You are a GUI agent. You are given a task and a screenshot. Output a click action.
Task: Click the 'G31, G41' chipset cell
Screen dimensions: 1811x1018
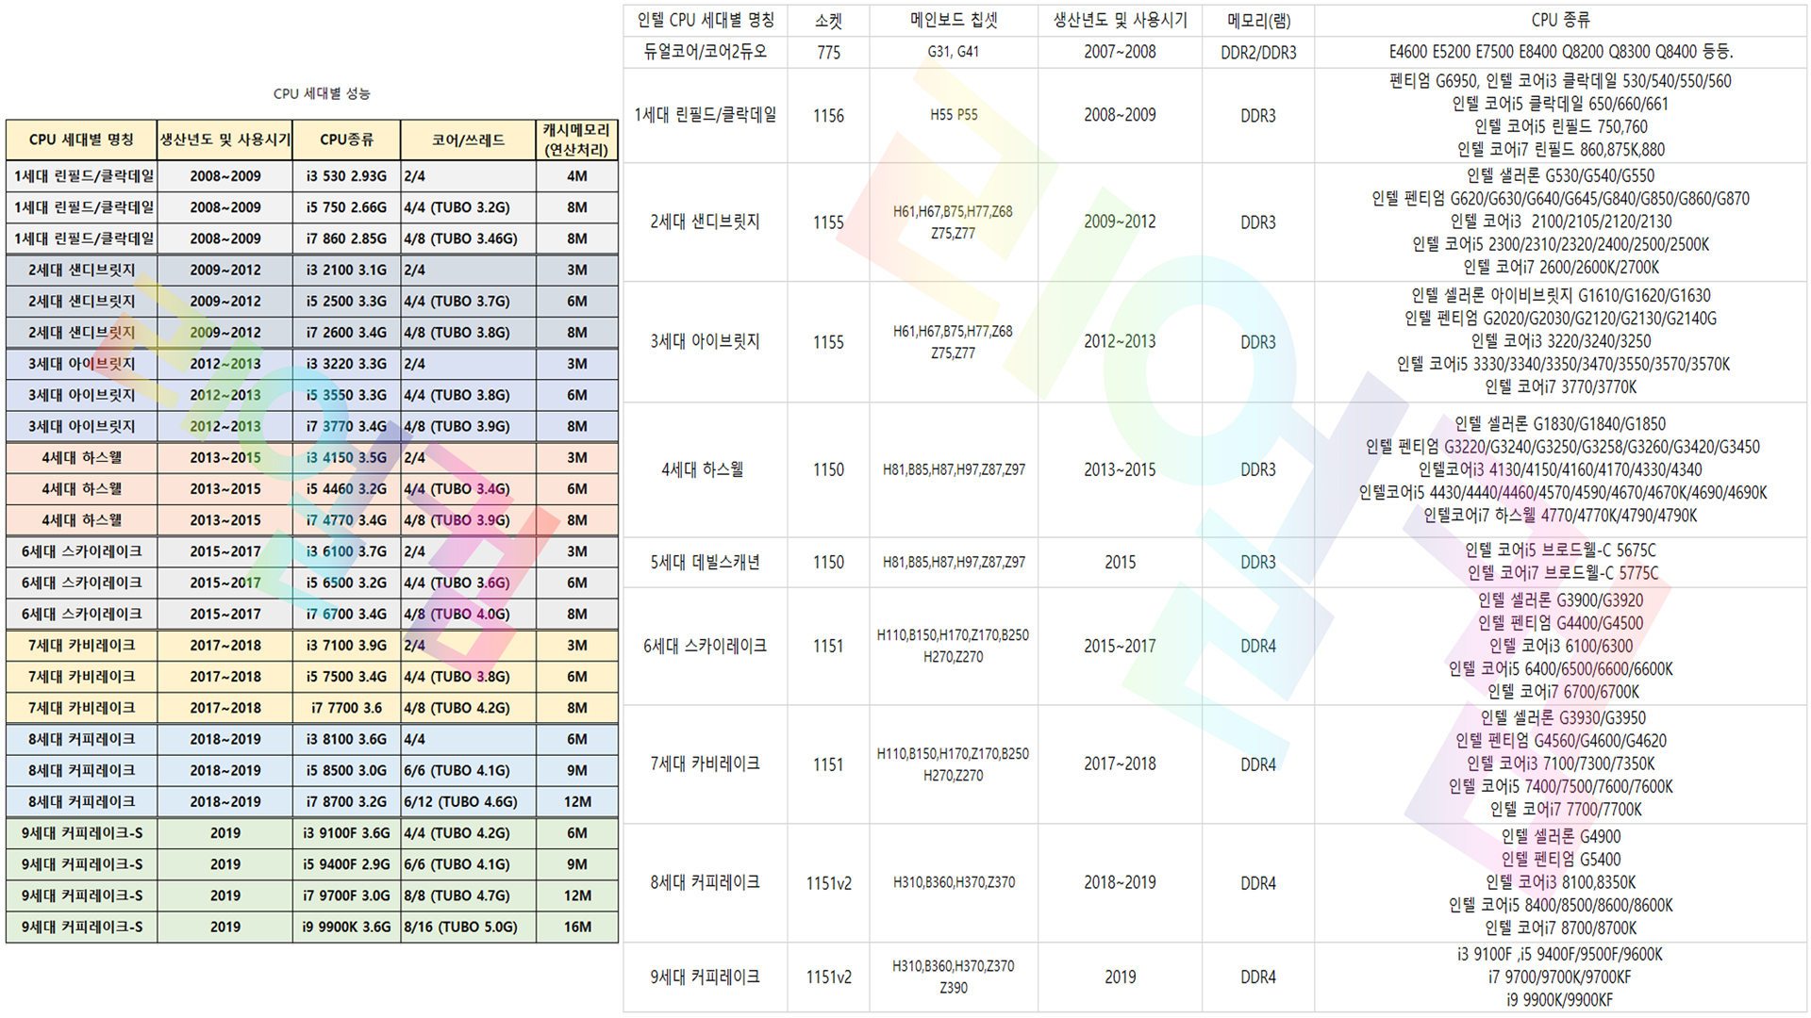click(954, 52)
